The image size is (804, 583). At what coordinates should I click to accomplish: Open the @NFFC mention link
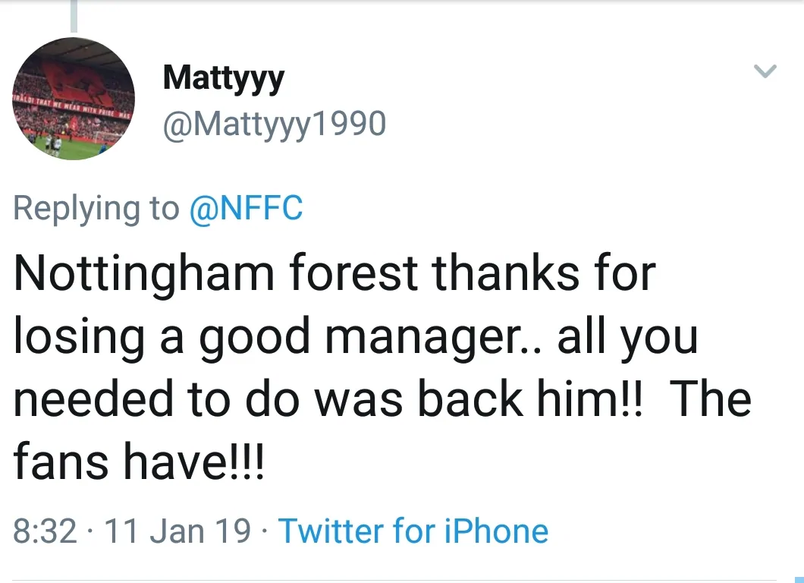[x=245, y=207]
